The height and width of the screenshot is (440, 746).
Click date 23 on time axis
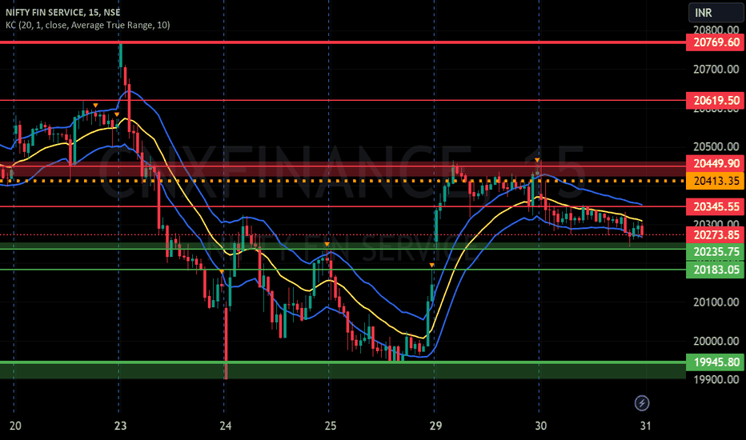point(120,426)
